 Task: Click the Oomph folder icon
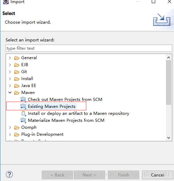click(x=17, y=127)
